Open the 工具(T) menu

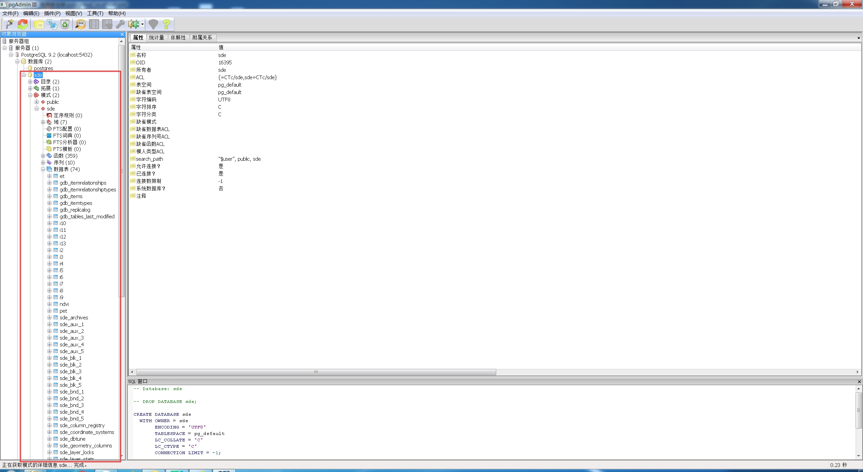[x=95, y=13]
